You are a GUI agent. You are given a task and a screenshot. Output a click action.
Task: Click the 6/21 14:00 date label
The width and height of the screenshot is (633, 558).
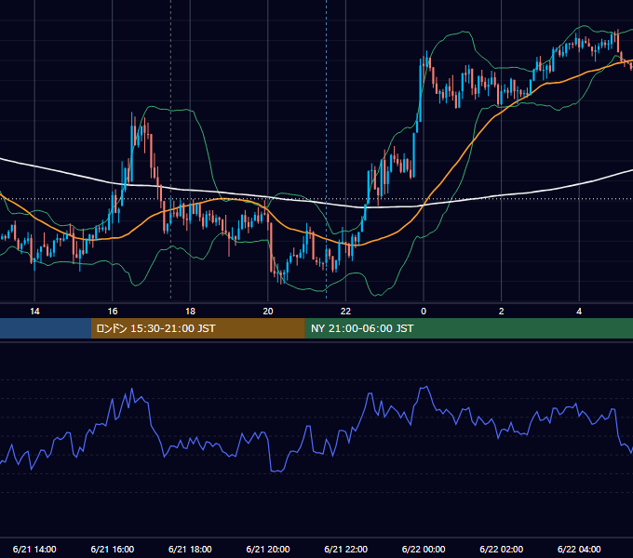point(34,549)
